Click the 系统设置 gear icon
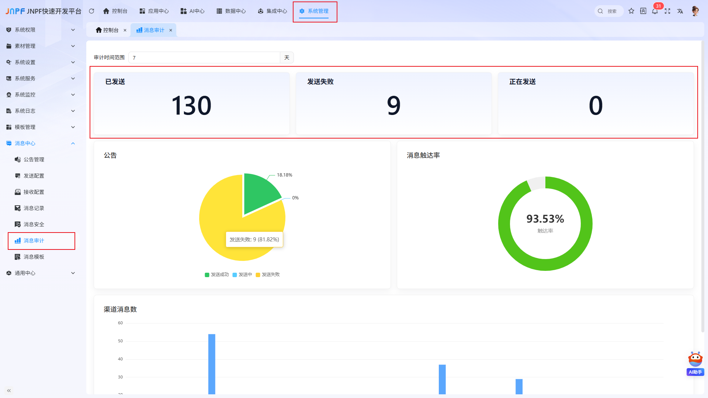The height and width of the screenshot is (398, 708). click(x=9, y=62)
